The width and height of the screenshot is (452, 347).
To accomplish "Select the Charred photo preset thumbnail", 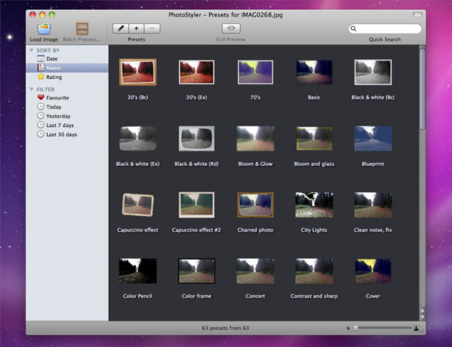I will point(255,205).
